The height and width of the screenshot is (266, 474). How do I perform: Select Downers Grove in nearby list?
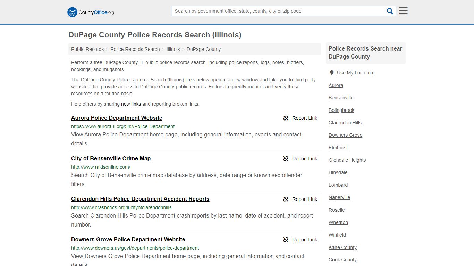click(x=345, y=135)
